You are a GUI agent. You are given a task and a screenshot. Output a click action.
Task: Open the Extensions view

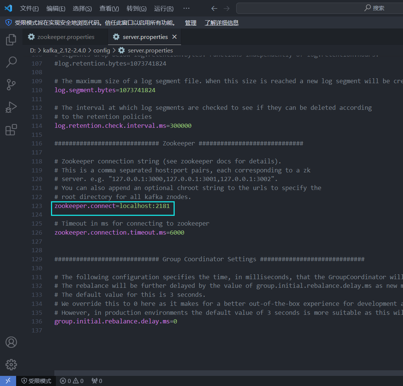tap(11, 130)
